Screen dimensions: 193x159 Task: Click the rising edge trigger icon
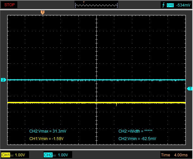(163, 5)
